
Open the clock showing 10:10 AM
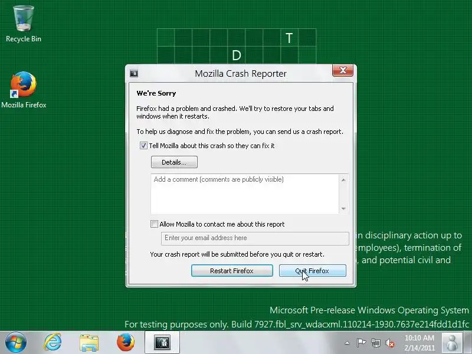(419, 343)
